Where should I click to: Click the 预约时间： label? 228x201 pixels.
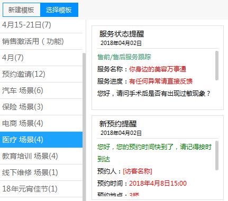[113, 184]
